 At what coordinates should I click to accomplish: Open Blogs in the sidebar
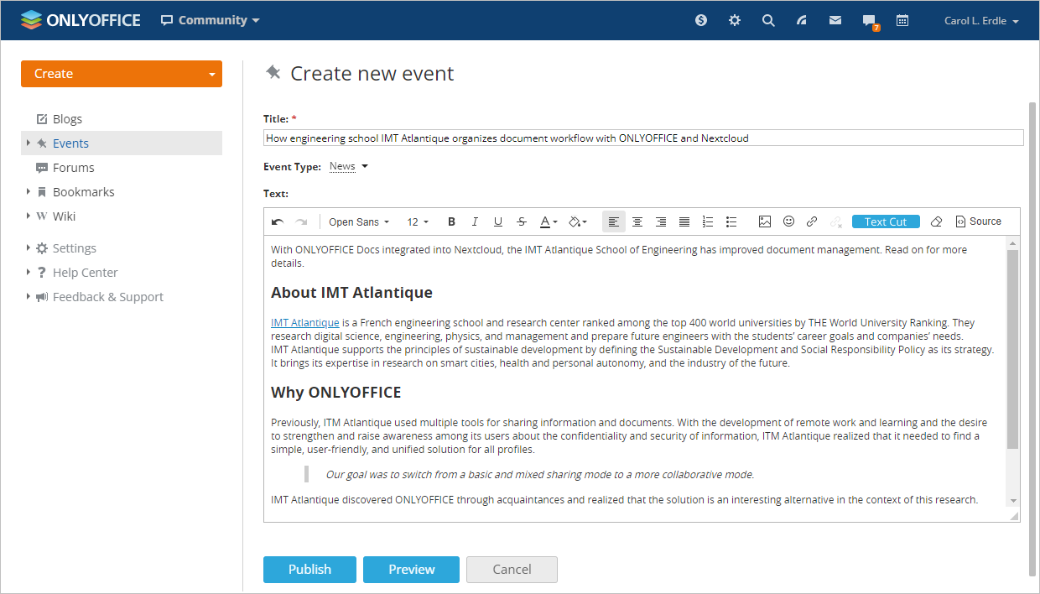pyautogui.click(x=67, y=119)
